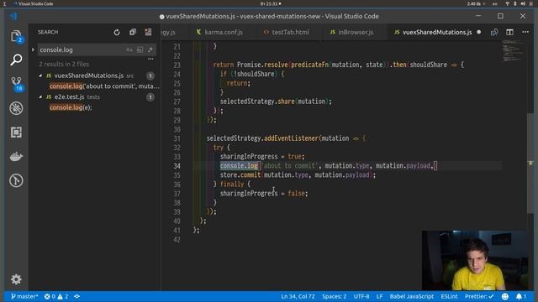The height and width of the screenshot is (302, 538).
Task: Refresh the search results
Action: (117, 32)
